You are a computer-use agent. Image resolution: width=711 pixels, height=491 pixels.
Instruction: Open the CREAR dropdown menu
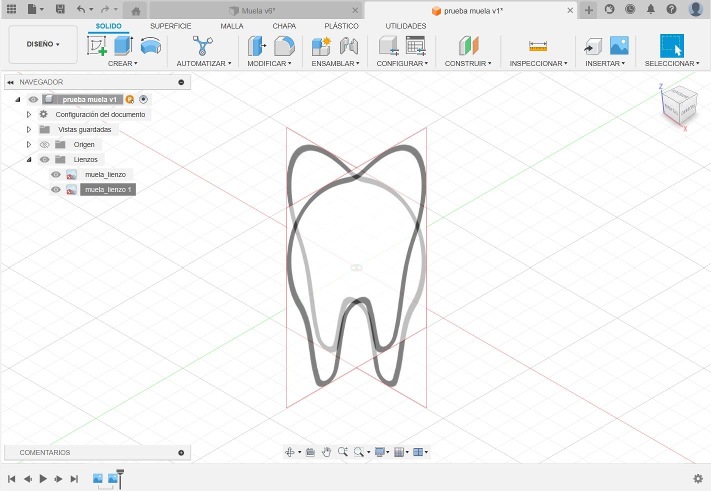[x=122, y=63]
